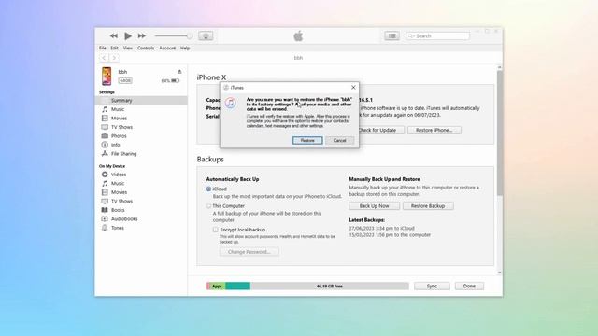Click the 64GB capacity badge
This screenshot has height=336, width=598.
[x=125, y=81]
